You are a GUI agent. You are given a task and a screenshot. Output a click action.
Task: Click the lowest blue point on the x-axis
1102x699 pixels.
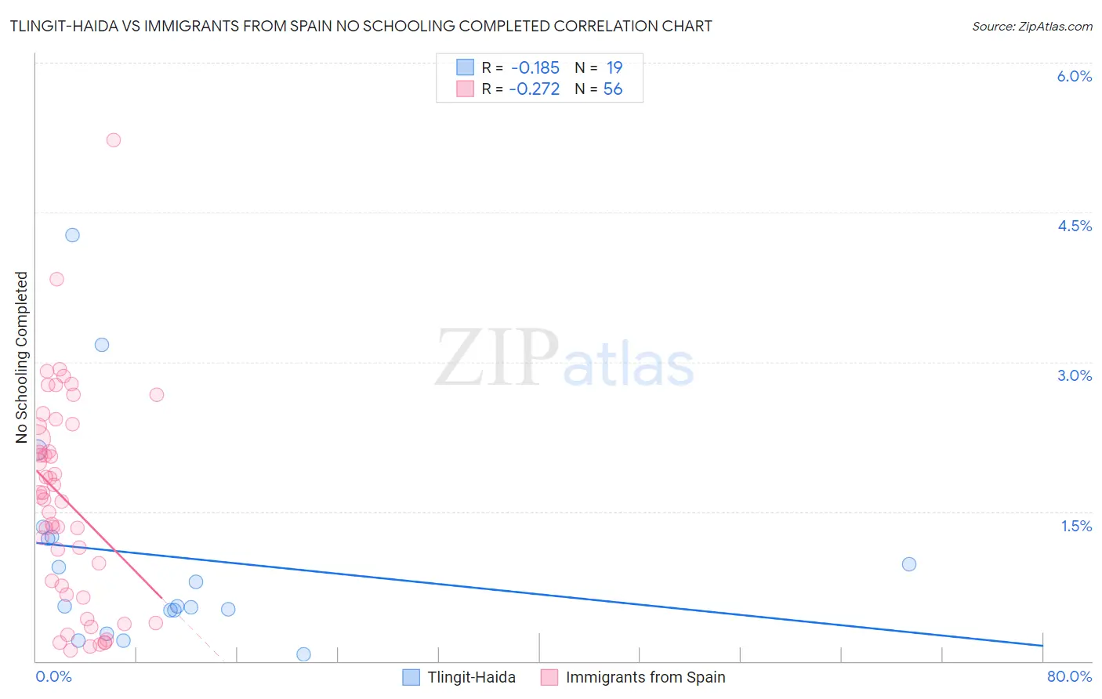coord(304,654)
